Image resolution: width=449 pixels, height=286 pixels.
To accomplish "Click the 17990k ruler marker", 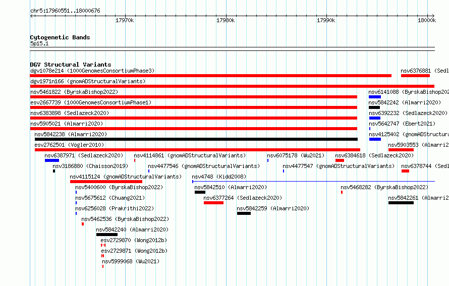I will 326,20.
